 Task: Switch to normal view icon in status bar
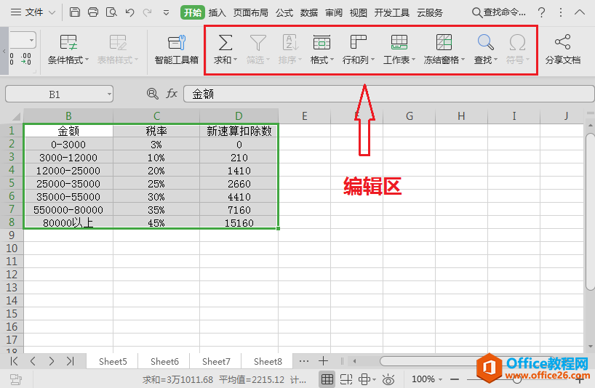click(x=327, y=379)
